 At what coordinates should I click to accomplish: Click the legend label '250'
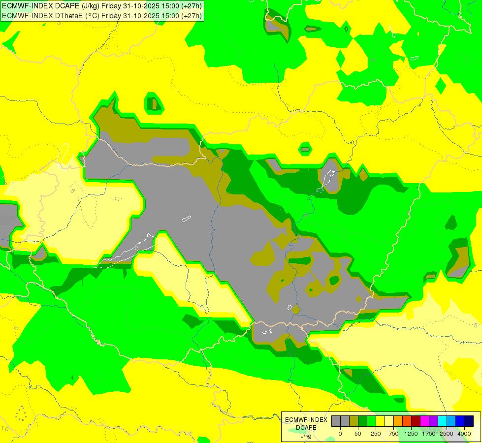[x=376, y=434]
